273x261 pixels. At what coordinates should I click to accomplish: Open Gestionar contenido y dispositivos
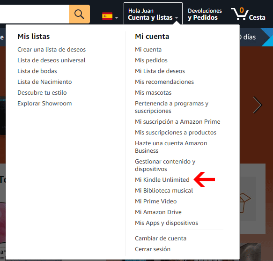165,165
